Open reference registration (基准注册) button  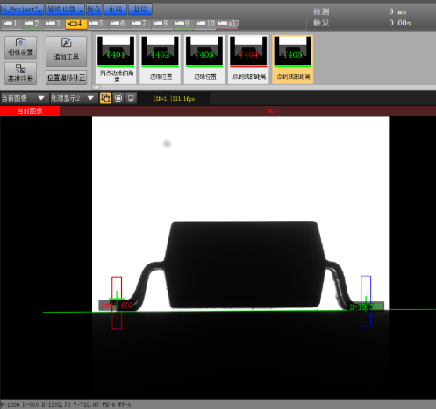point(20,74)
